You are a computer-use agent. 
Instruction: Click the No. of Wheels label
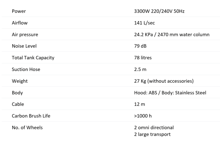click(27, 127)
